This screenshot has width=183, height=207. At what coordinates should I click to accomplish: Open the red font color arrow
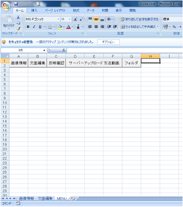pos(72,27)
